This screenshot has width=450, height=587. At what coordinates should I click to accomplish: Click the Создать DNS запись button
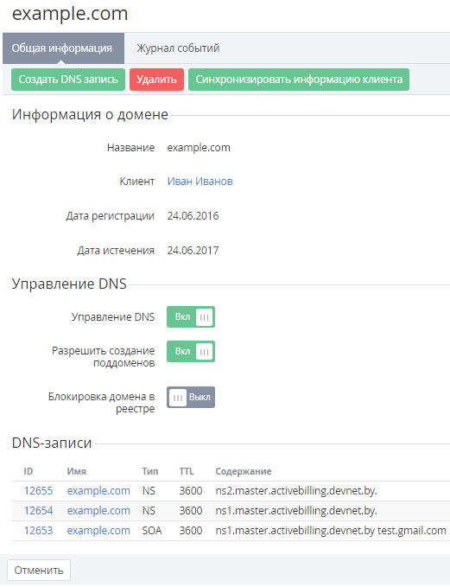click(x=68, y=80)
